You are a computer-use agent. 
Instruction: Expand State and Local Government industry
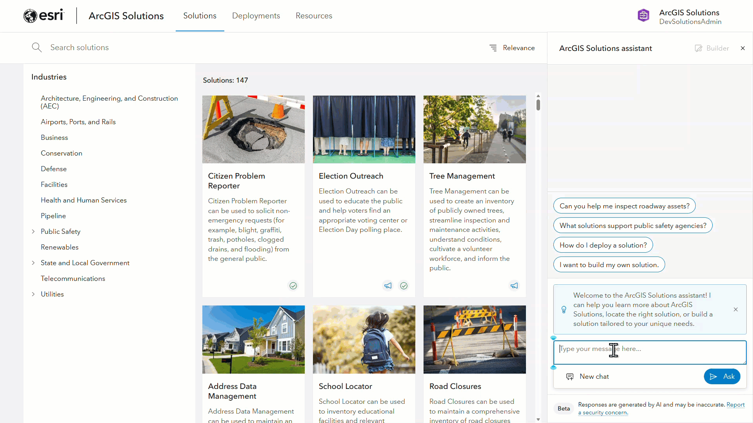click(x=33, y=263)
